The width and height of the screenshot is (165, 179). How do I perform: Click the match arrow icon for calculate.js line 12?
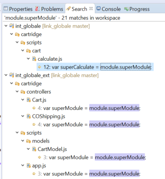(x=39, y=67)
